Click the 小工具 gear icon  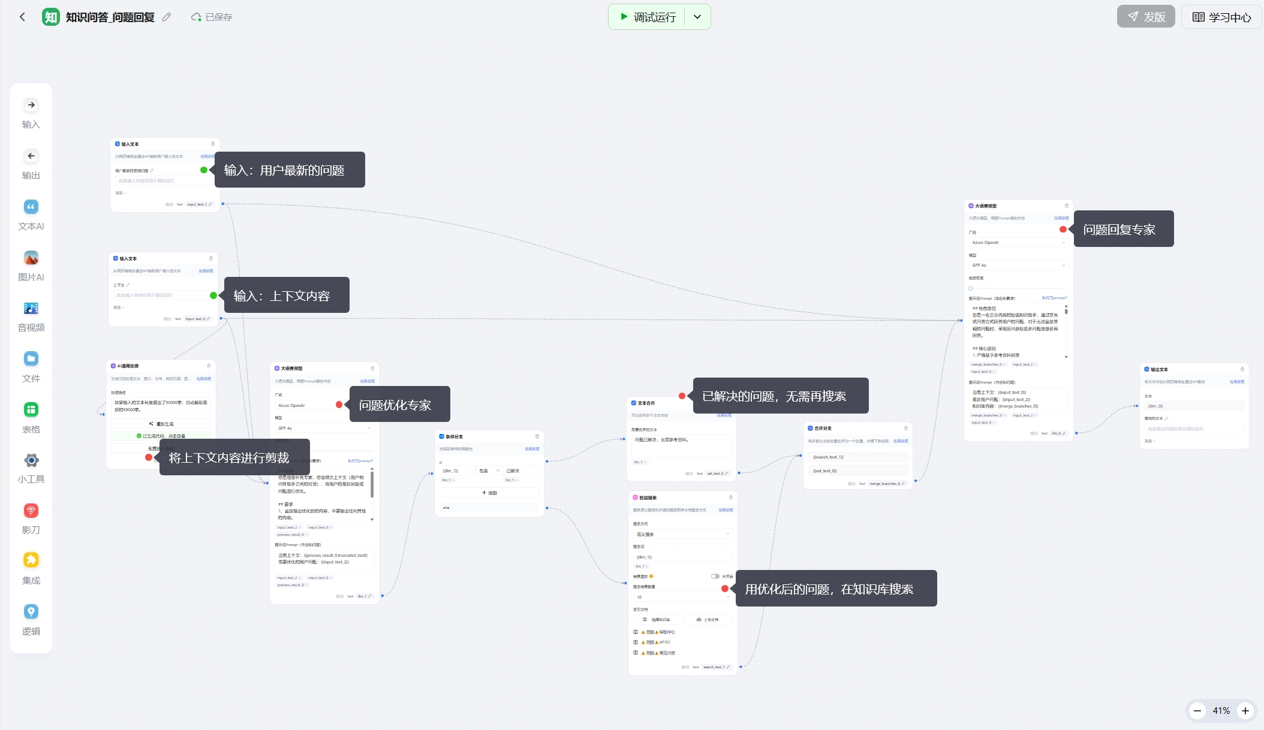point(31,460)
